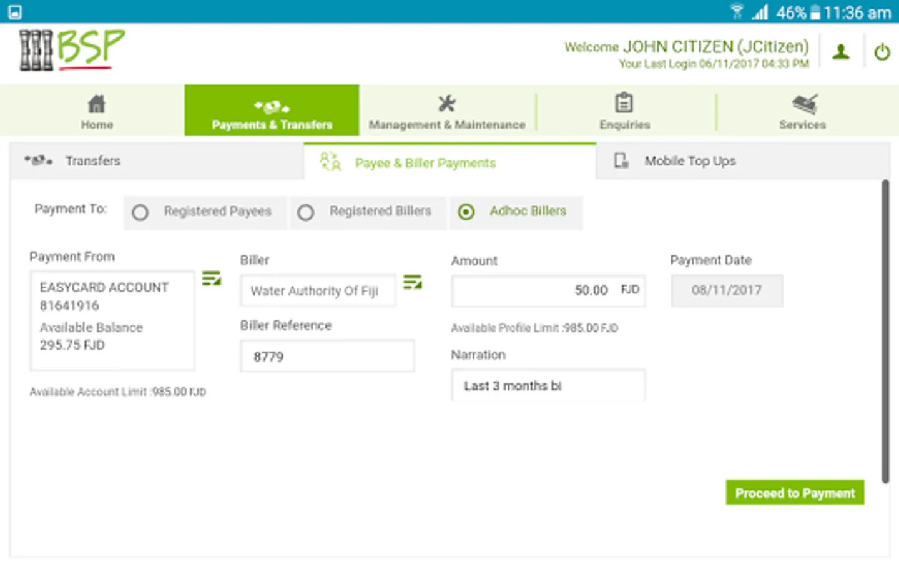Viewport: 899px width, 562px height.
Task: Click the BSP logo
Action: (72, 50)
